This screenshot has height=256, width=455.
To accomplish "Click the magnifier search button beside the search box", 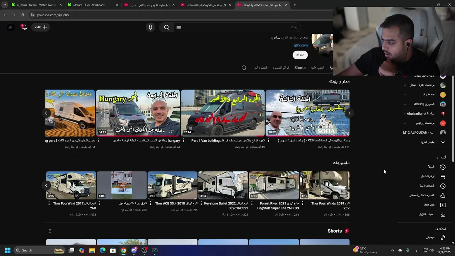I will 166,27.
